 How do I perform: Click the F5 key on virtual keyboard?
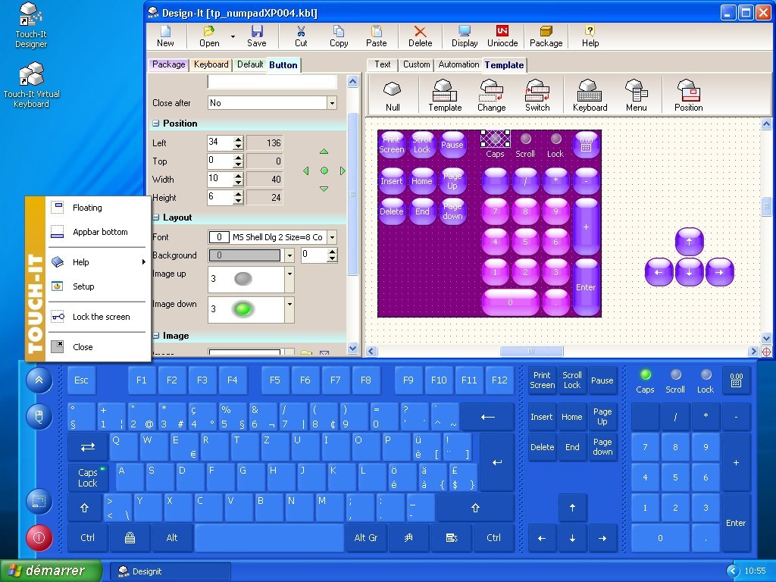274,380
